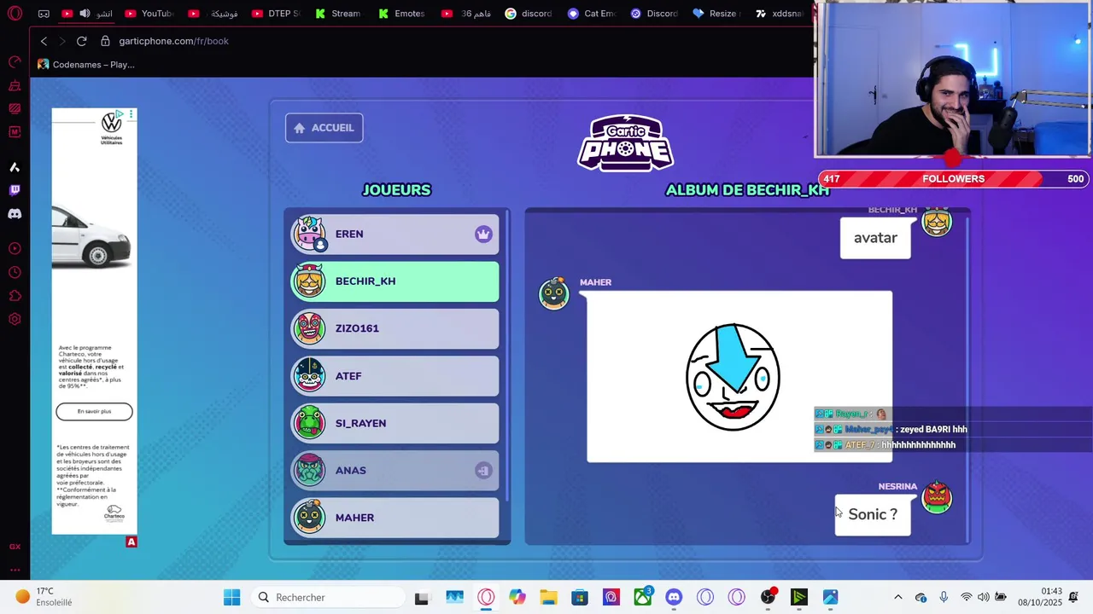
Task: Click the icon on ANAS's row
Action: [x=483, y=470]
